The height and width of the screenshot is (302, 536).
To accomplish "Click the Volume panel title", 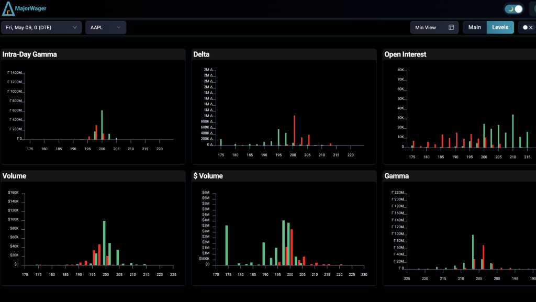I will (x=14, y=176).
